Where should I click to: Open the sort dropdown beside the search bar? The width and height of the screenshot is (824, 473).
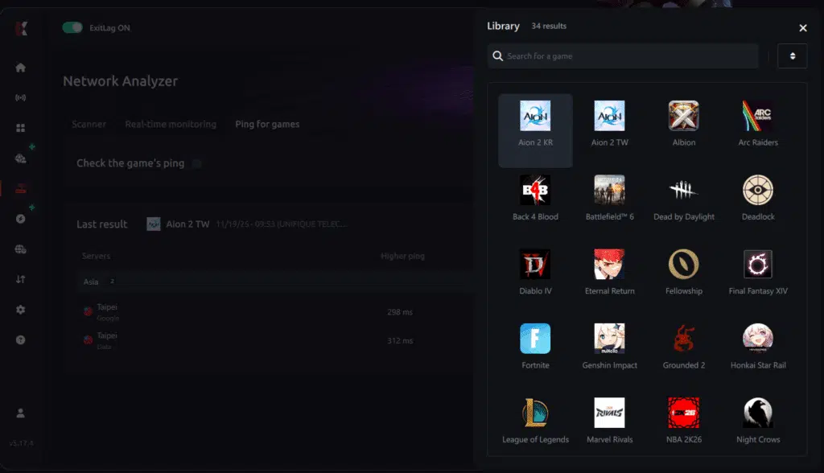click(x=793, y=56)
